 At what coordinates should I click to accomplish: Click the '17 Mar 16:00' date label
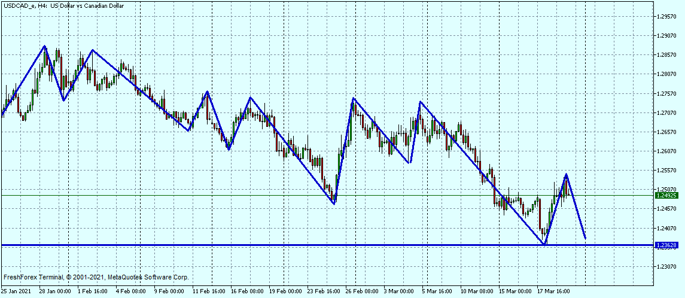(x=554, y=291)
